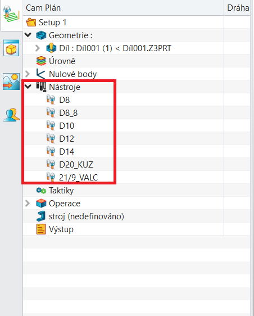Click the Nástroje tool holder icon
This screenshot has height=316, width=254.
coord(41,87)
